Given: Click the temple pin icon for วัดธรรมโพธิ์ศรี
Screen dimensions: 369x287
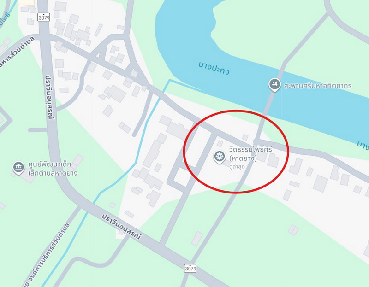Looking at the screenshot, I should tap(220, 157).
